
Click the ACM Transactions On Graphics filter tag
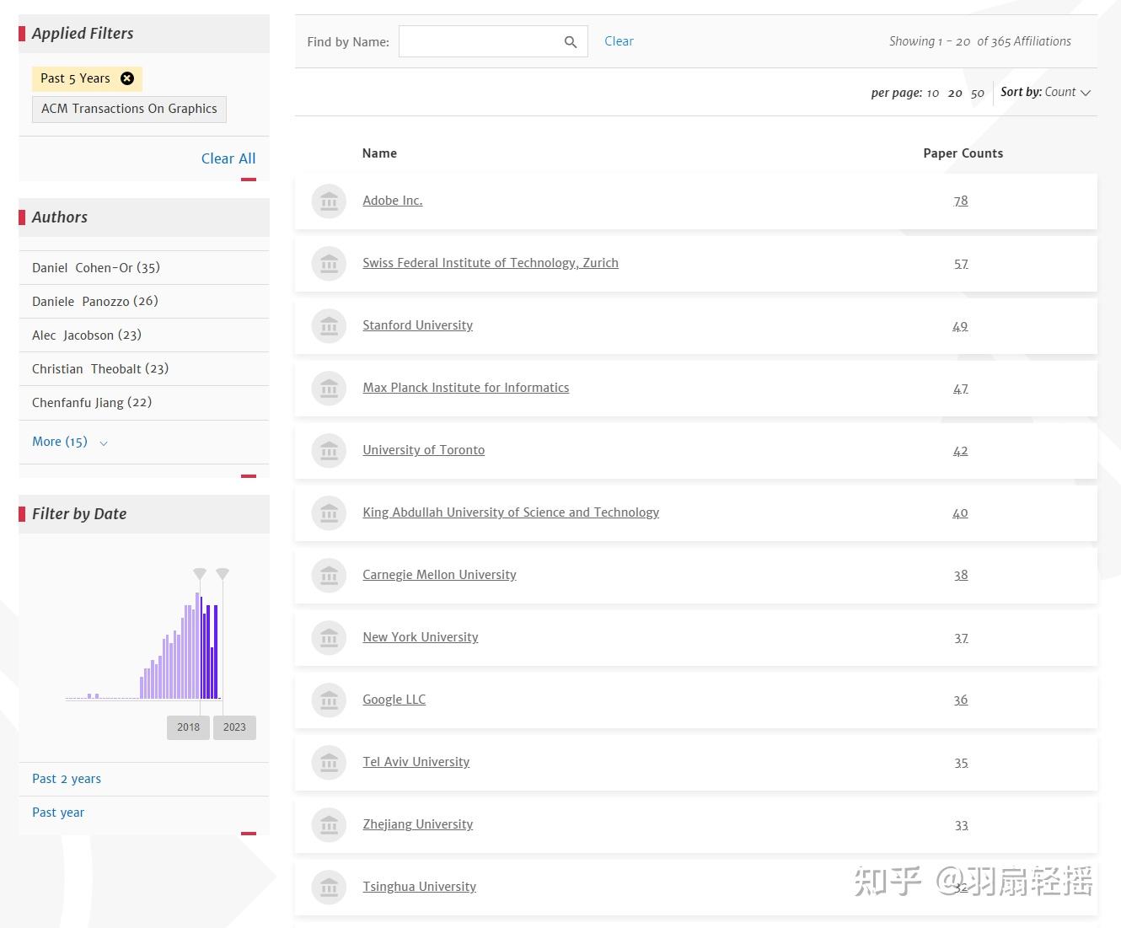[x=129, y=109]
